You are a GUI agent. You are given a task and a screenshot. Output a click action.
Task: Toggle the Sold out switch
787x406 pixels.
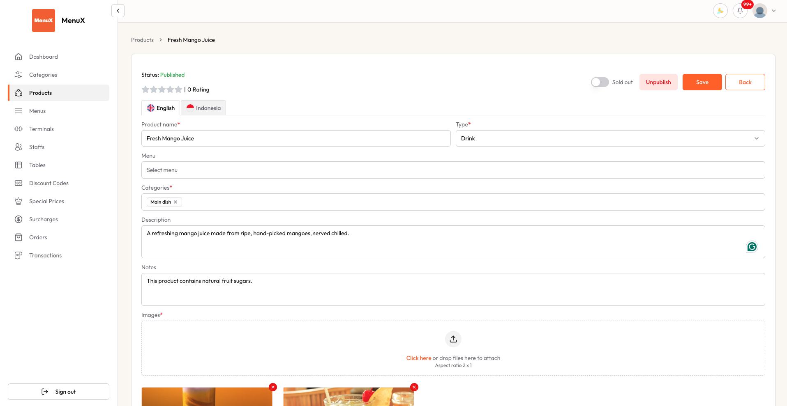(600, 82)
